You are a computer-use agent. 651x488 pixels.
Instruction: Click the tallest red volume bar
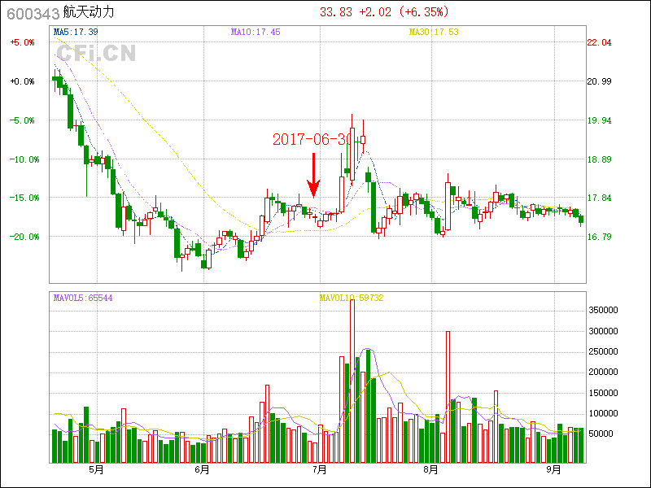click(352, 382)
